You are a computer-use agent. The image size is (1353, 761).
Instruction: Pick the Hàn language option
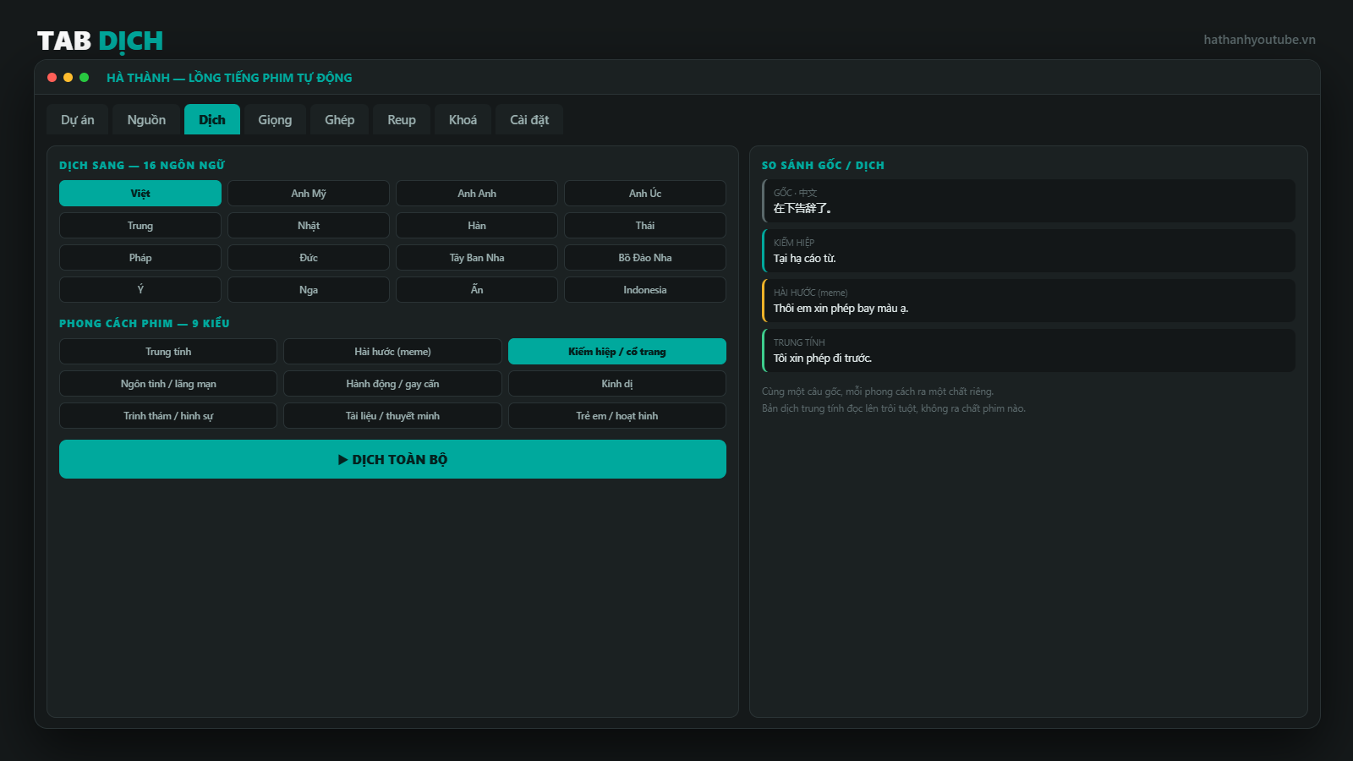click(x=477, y=226)
